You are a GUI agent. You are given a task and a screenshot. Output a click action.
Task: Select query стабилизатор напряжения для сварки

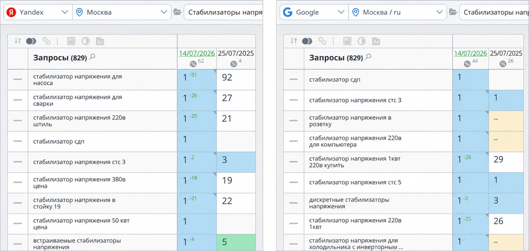coord(78,100)
